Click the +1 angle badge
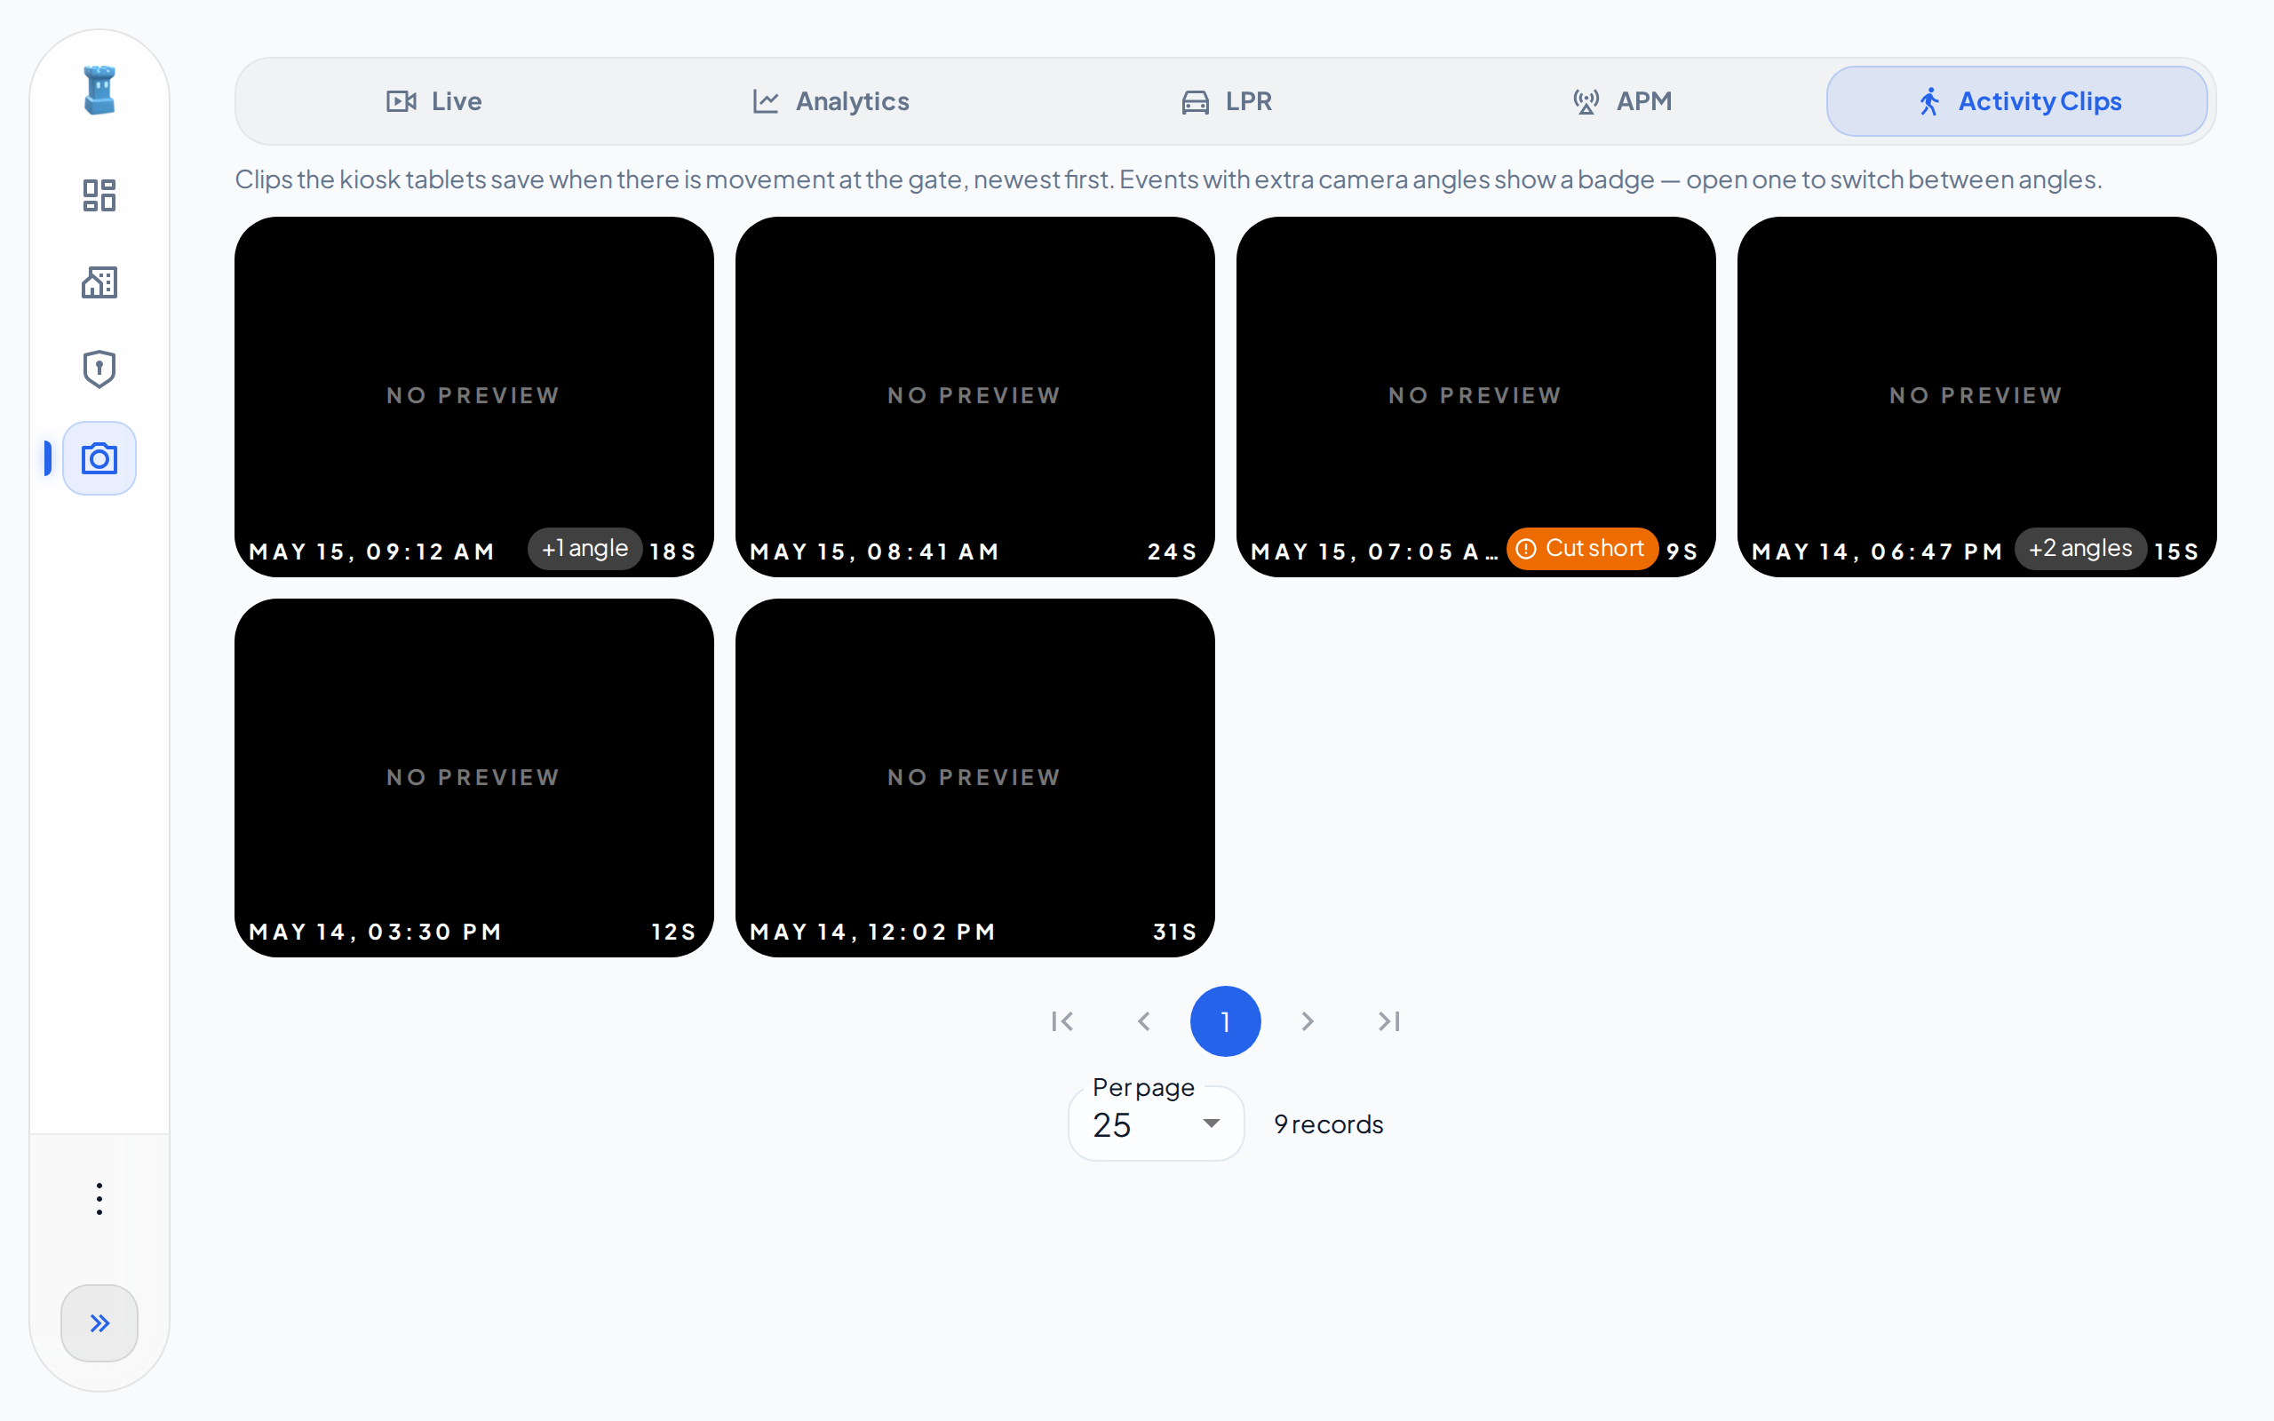2274x1421 pixels. (584, 549)
